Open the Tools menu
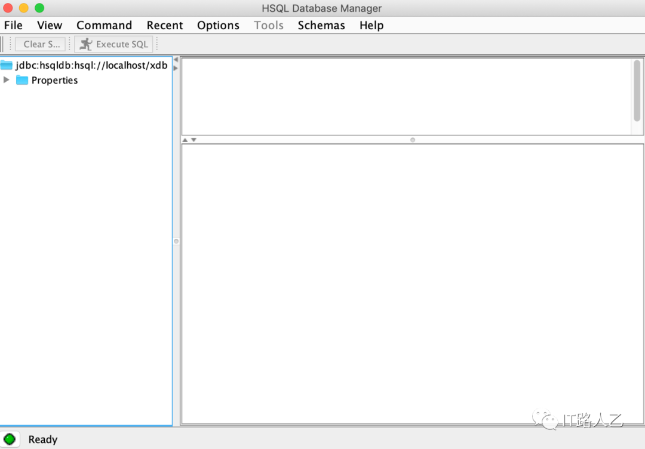645x449 pixels. [x=269, y=26]
